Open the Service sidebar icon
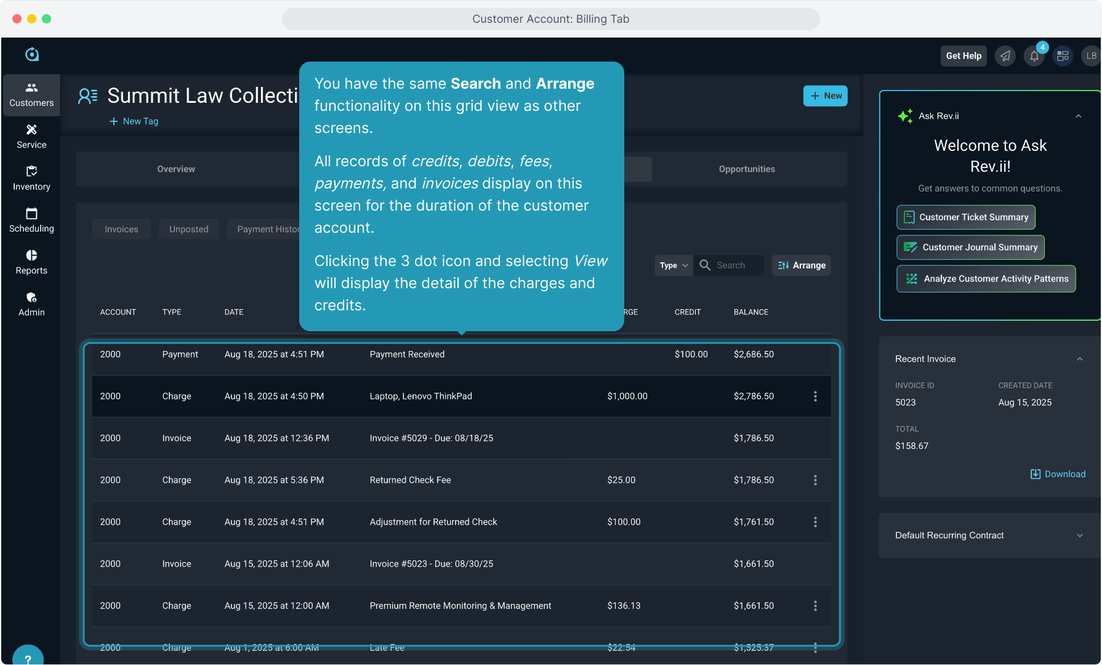1102x665 pixels. point(31,137)
